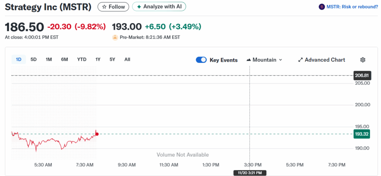
Task: Open the MSTR: Risk or rebound? link
Action: click(x=352, y=7)
